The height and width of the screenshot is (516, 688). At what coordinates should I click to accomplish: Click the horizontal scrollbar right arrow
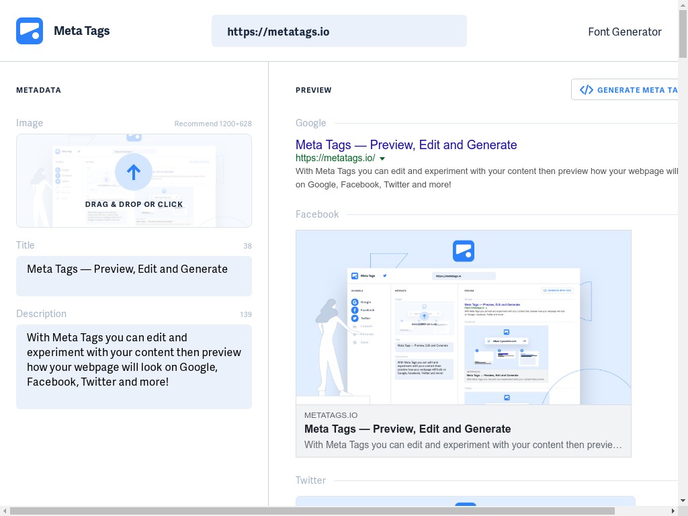tap(673, 511)
